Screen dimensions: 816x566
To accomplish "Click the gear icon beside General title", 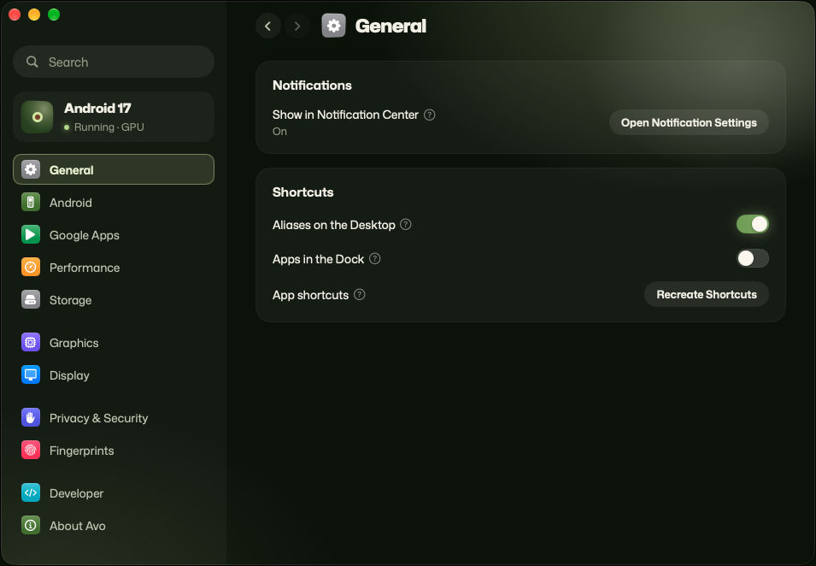I will pyautogui.click(x=333, y=26).
